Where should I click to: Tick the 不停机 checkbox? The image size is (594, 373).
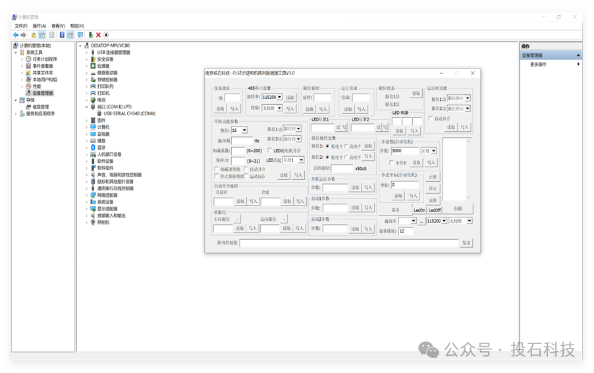click(x=391, y=162)
